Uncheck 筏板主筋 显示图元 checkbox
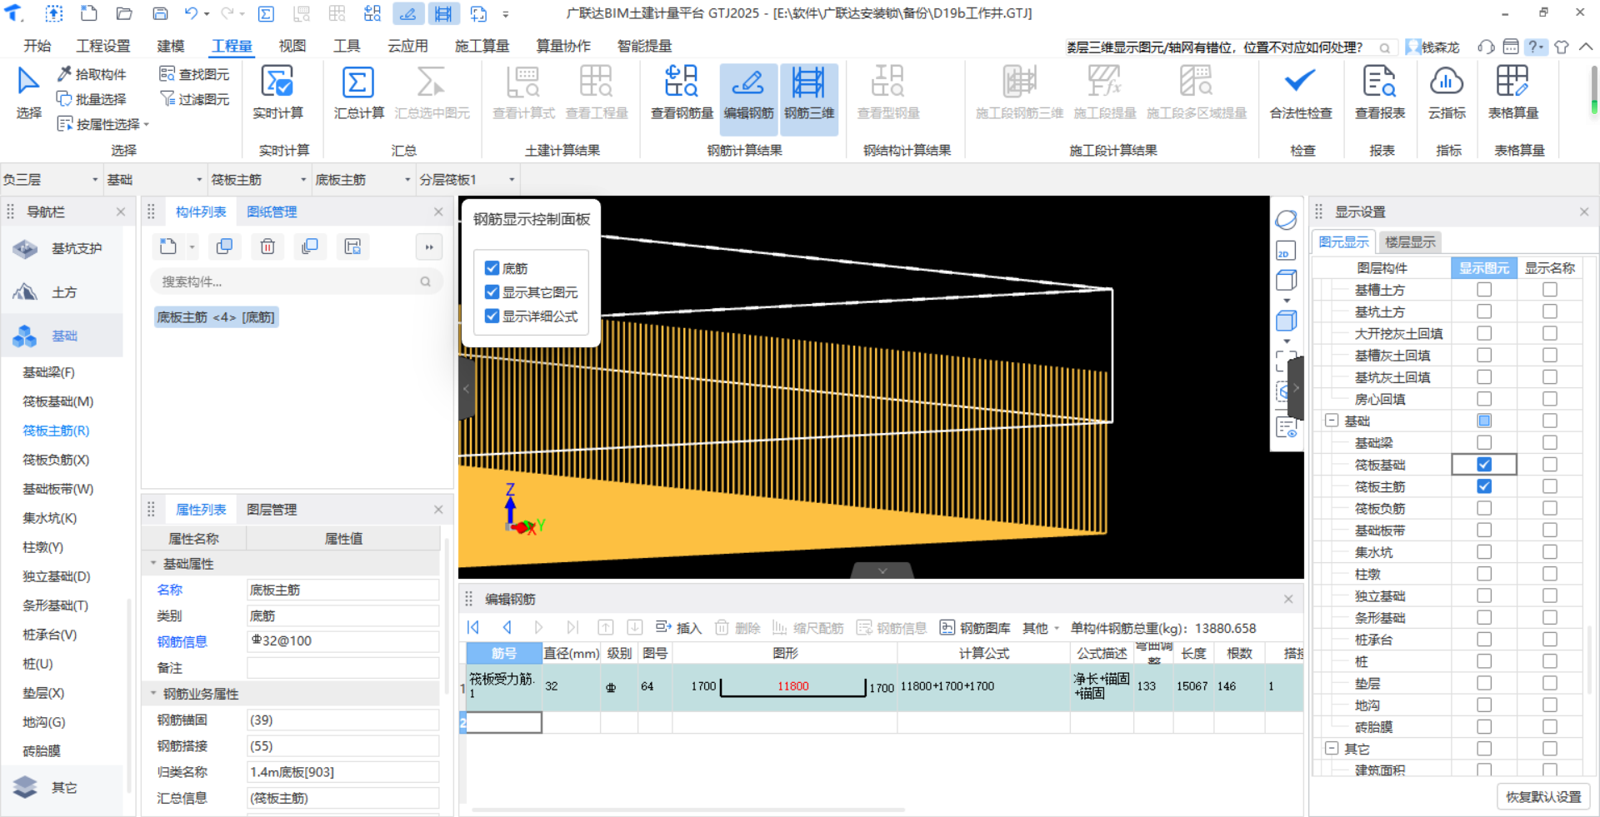Viewport: 1600px width, 817px height. coord(1484,486)
